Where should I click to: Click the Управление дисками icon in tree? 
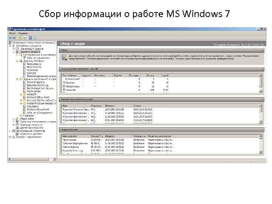coord(17,134)
